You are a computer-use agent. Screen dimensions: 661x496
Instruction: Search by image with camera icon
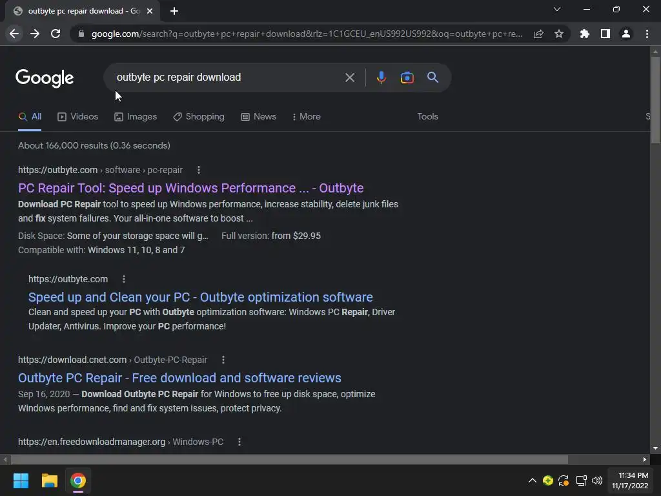tap(407, 77)
